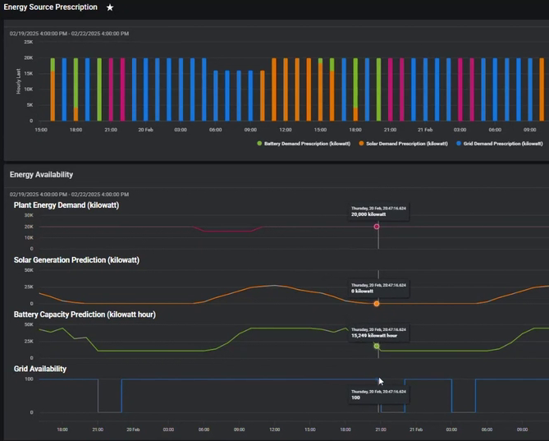This screenshot has height=441, width=549.
Task: Click the Energy Availability panel date range
Action: pos(69,194)
